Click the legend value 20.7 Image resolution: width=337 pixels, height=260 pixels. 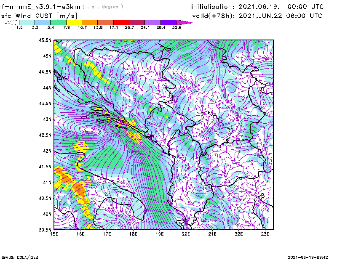point(129,27)
